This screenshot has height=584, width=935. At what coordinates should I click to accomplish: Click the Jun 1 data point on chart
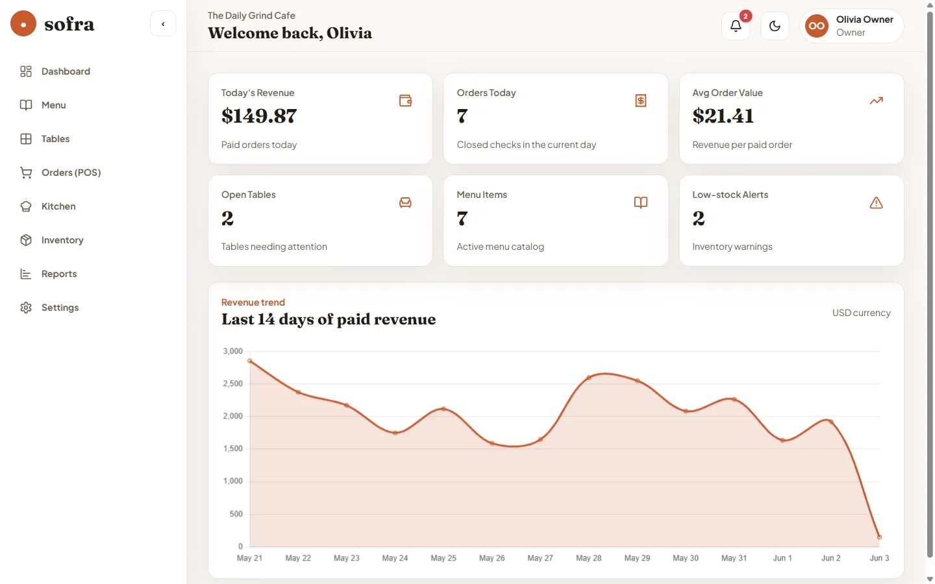click(782, 441)
